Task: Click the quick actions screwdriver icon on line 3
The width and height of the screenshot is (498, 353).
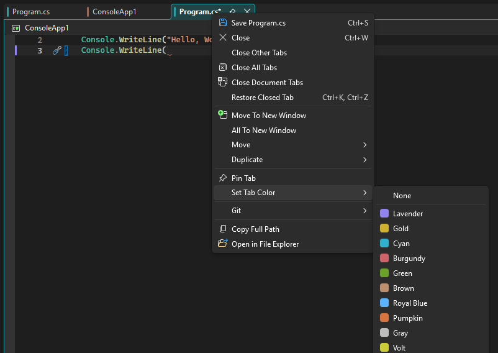Action: coord(57,50)
